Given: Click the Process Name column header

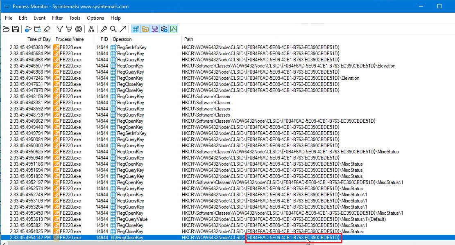Looking at the screenshot, I should tap(70, 39).
